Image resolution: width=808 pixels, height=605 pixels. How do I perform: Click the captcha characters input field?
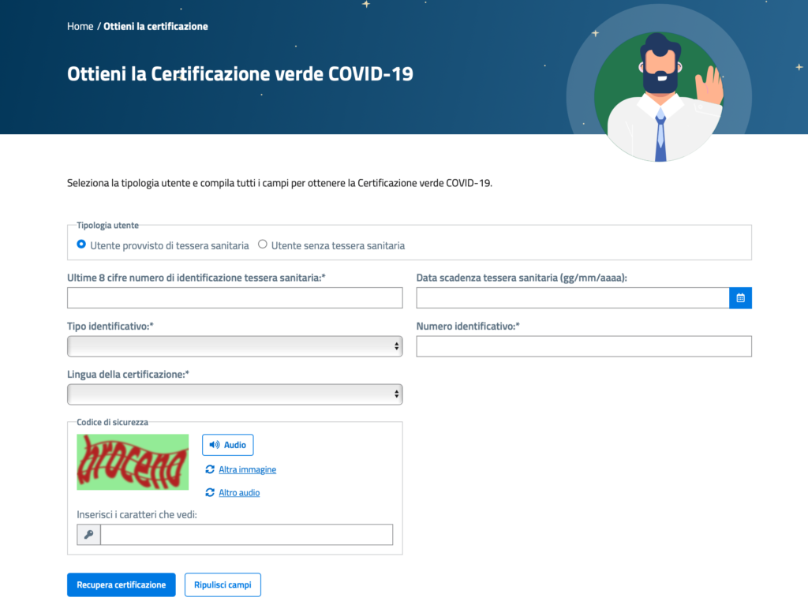click(x=246, y=535)
